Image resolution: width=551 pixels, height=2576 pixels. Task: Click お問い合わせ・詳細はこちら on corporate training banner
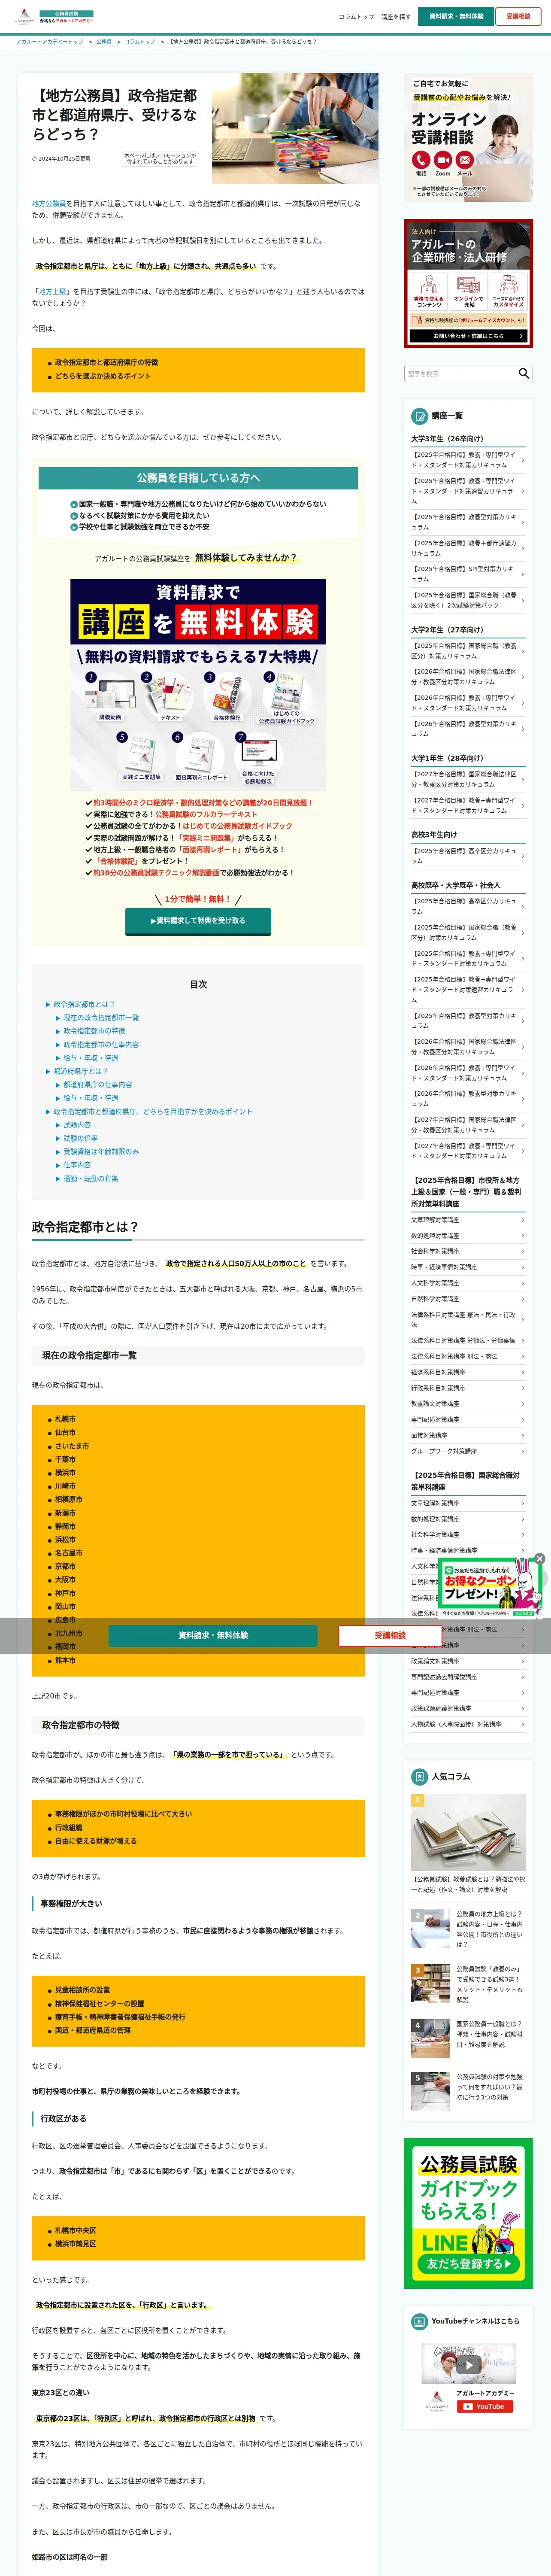(468, 336)
